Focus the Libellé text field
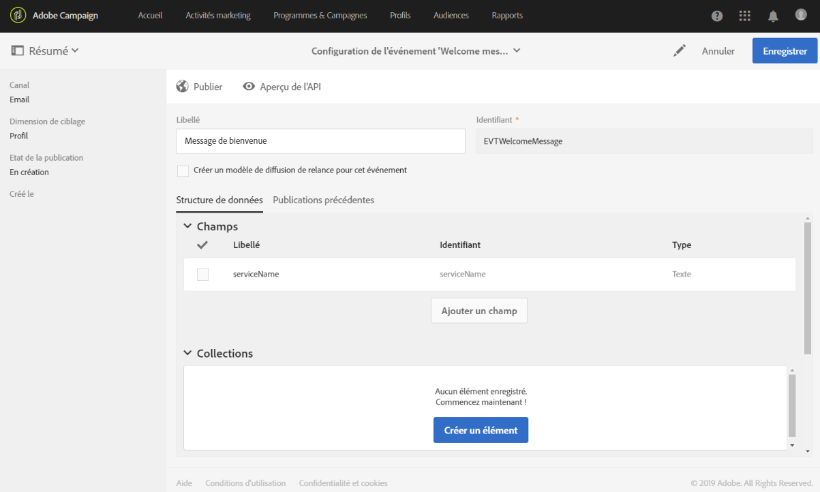The image size is (820, 492). click(320, 141)
